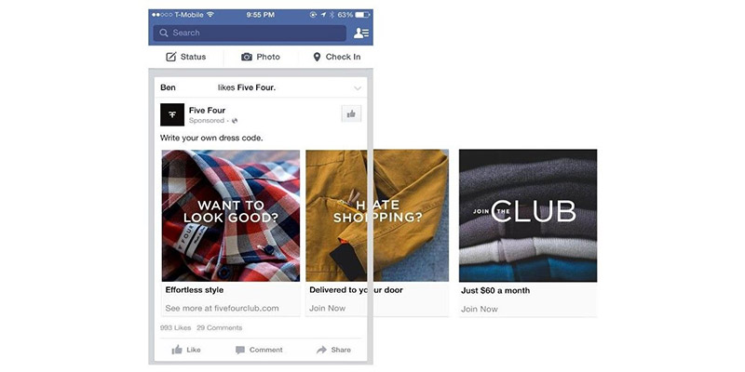Click the Share arrow icon
Viewport: 745px width, 372px height.
click(x=321, y=350)
